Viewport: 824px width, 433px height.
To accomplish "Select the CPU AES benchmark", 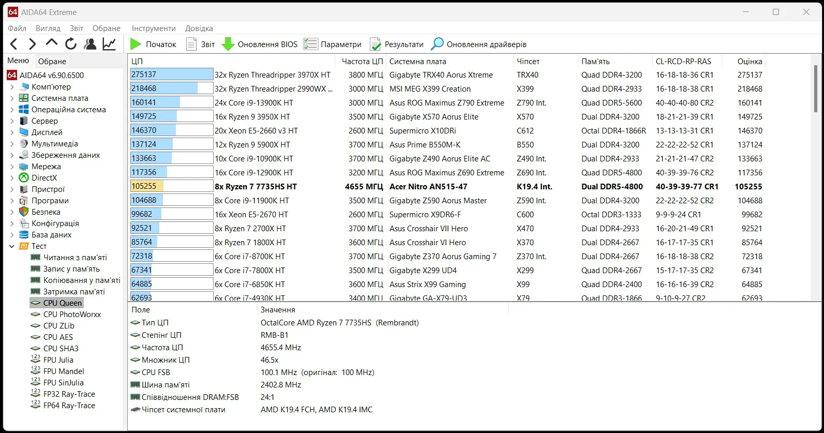I will click(x=52, y=337).
